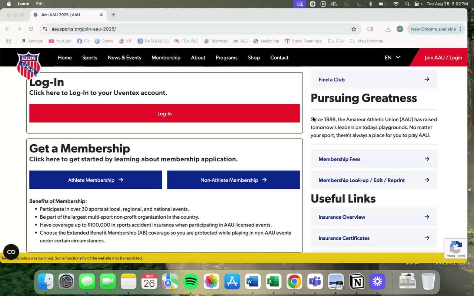Open Spotify from the Dock

[x=191, y=282]
